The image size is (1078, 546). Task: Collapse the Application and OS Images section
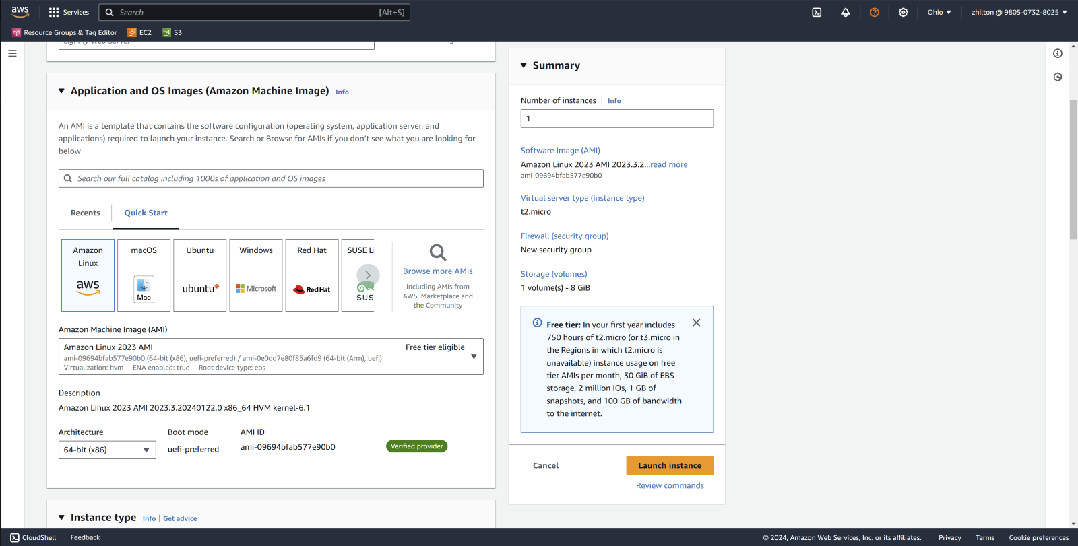tap(61, 91)
